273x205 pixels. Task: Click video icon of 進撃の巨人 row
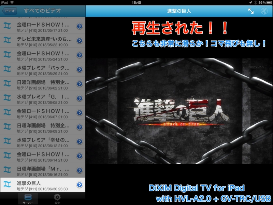[x=7, y=184]
